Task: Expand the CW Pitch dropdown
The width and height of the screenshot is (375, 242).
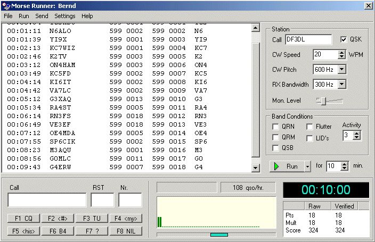Action: click(x=341, y=69)
